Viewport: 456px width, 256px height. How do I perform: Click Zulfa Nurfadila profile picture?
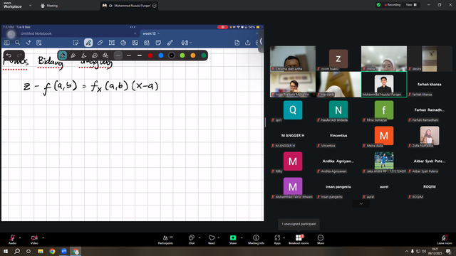click(x=430, y=136)
